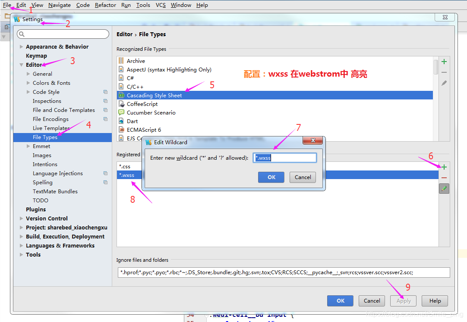
Task: Edit selected registered pattern pencil icon
Action: point(444,188)
